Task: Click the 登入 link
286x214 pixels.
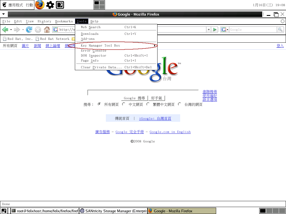Action: click(280, 46)
